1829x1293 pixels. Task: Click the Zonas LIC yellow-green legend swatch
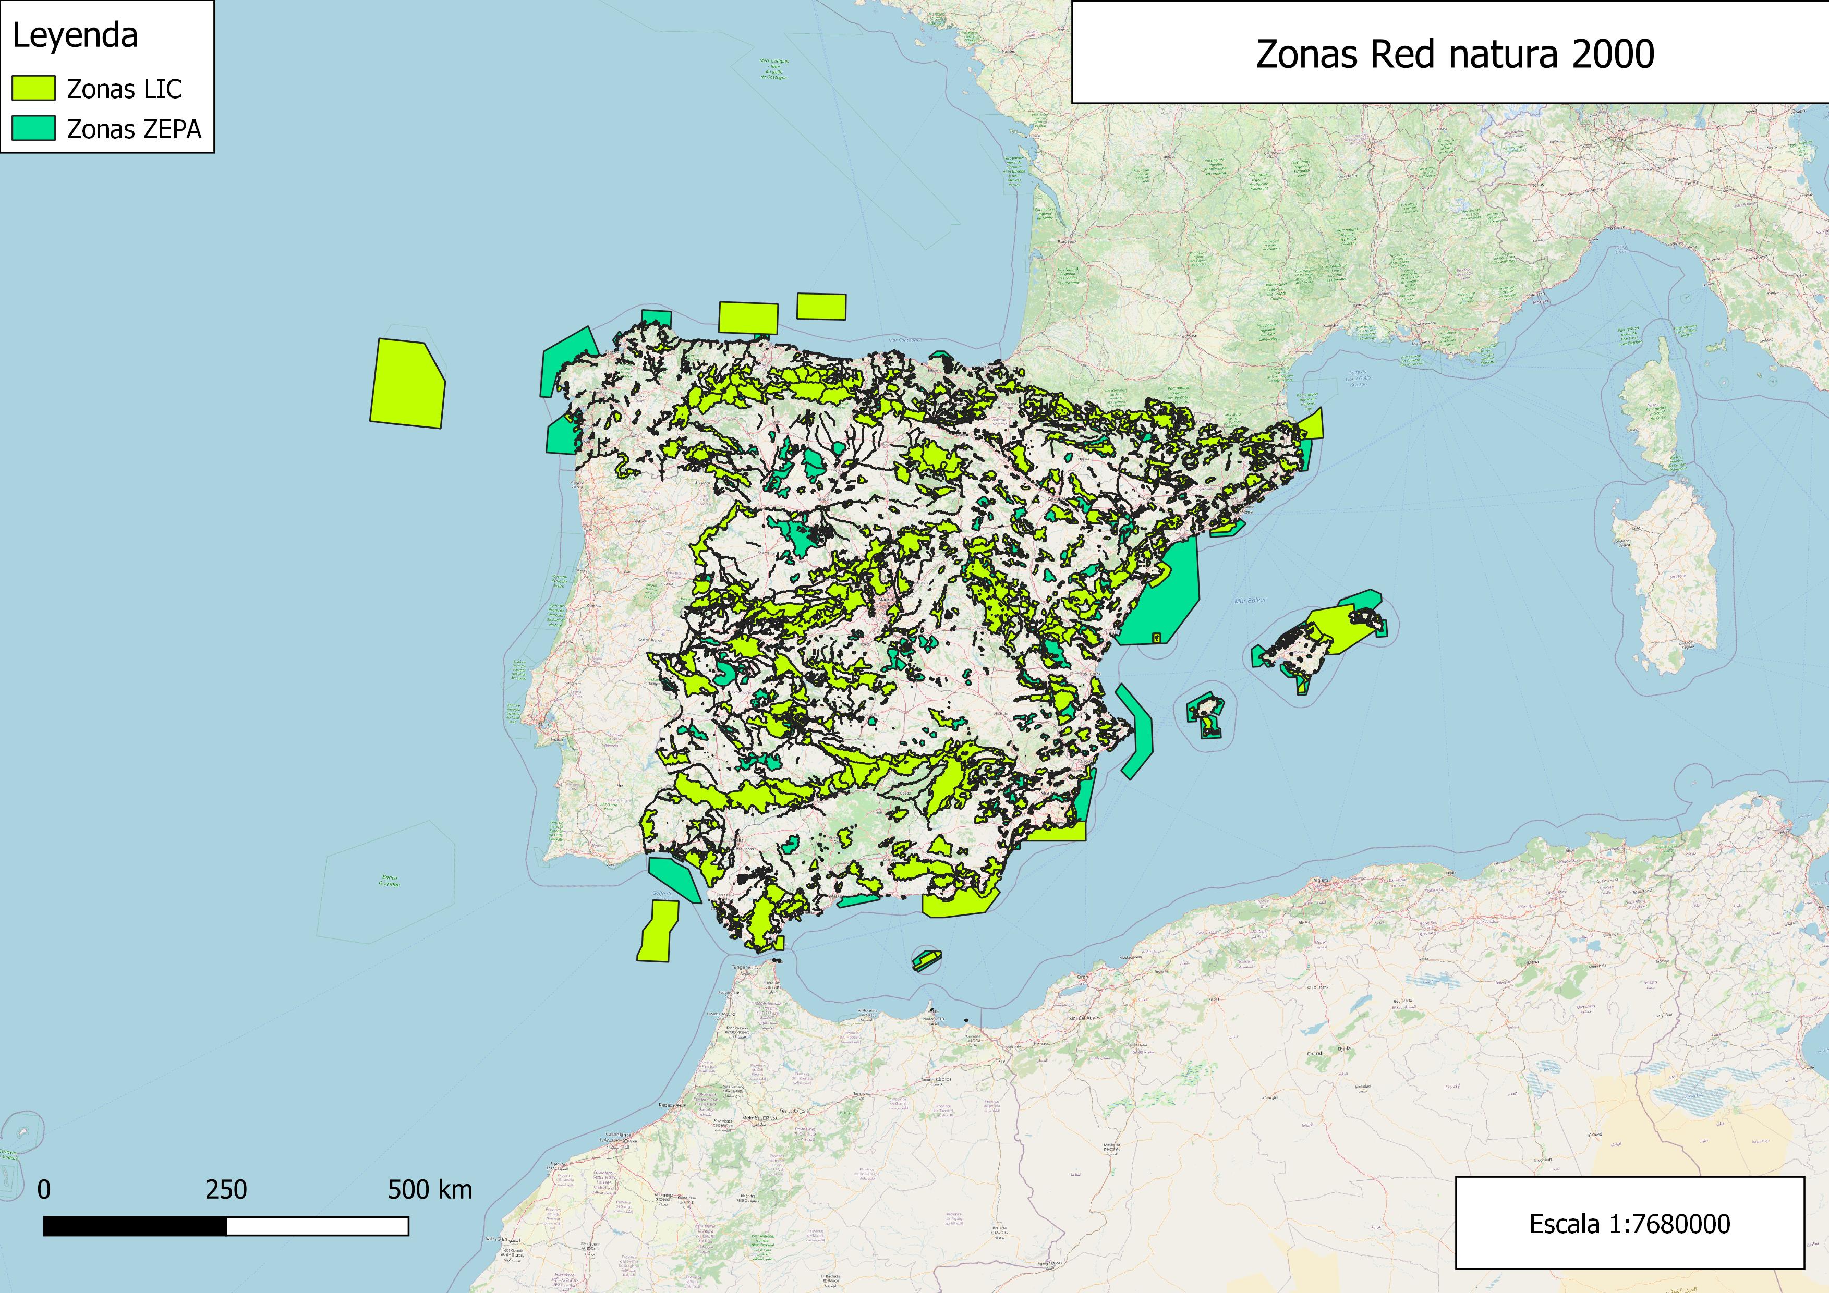[33, 89]
